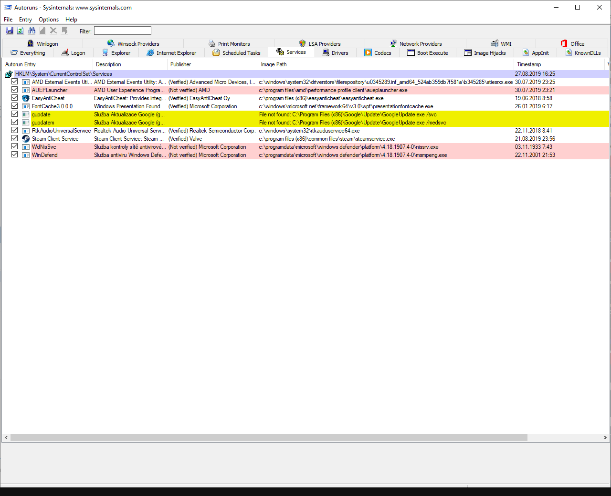Click the horizontal scrollbar thumb
This screenshot has width=611, height=496.
coord(269,438)
